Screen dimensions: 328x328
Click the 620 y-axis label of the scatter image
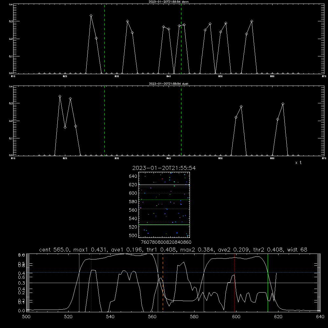point(133,185)
